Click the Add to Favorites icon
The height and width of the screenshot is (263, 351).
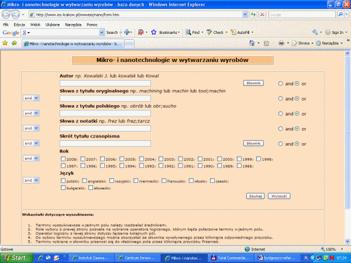[x=13, y=43]
